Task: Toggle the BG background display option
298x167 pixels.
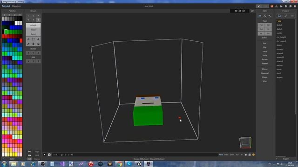Action: pos(29,152)
